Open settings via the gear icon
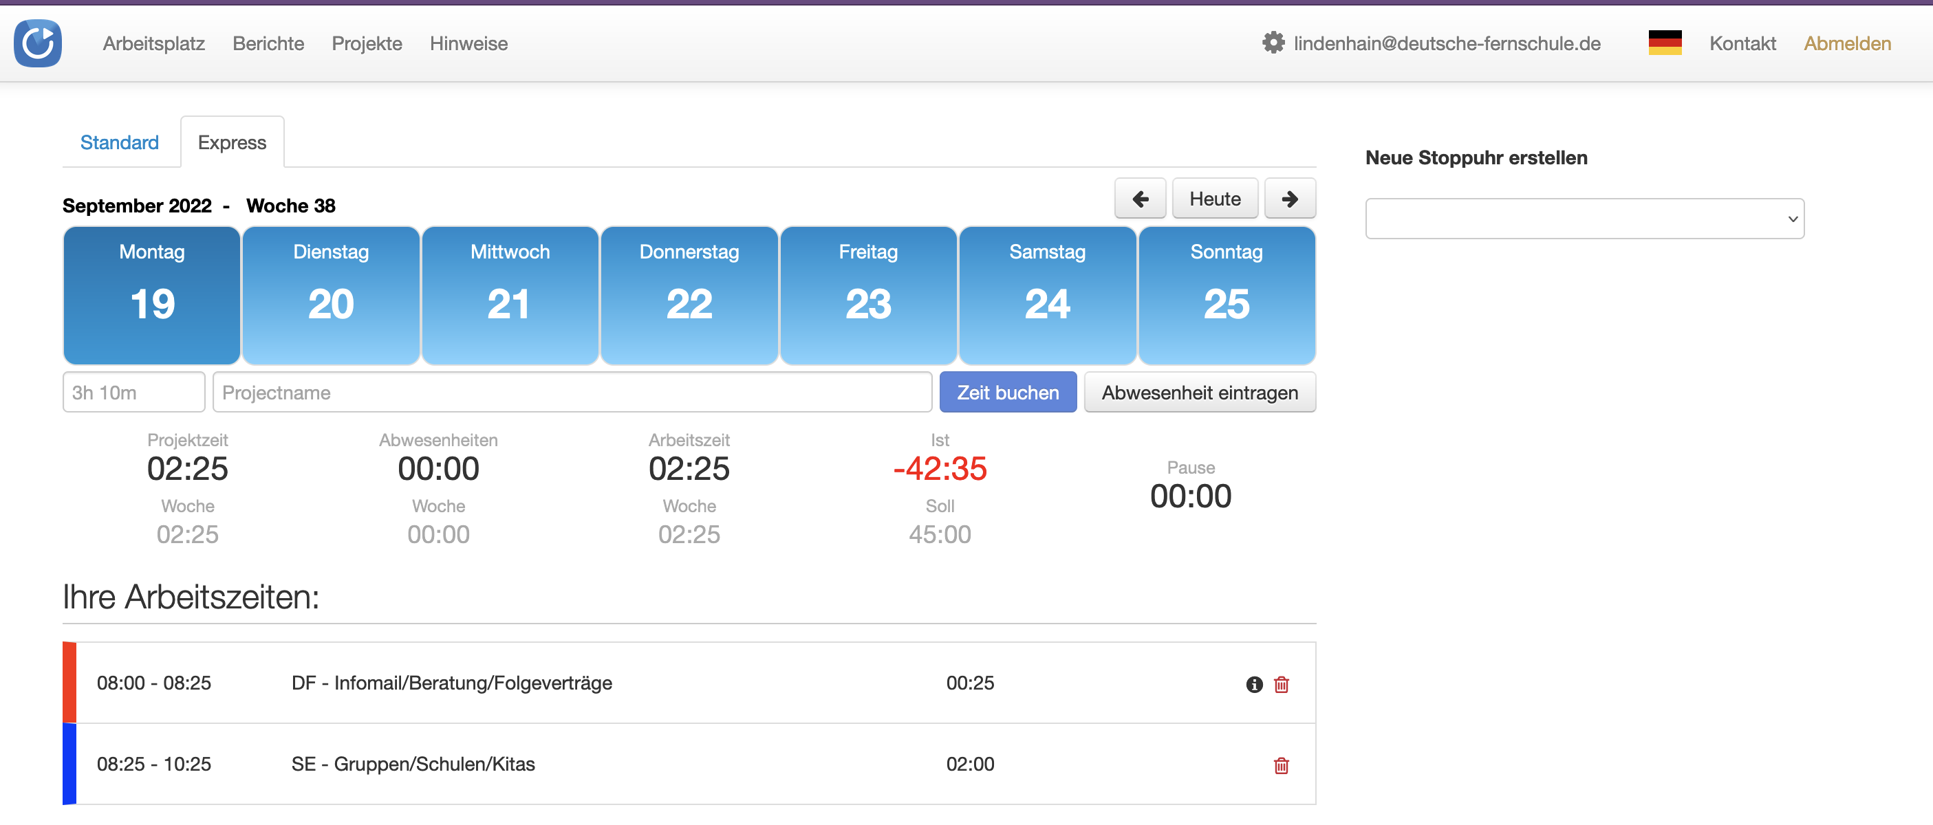 (1273, 43)
